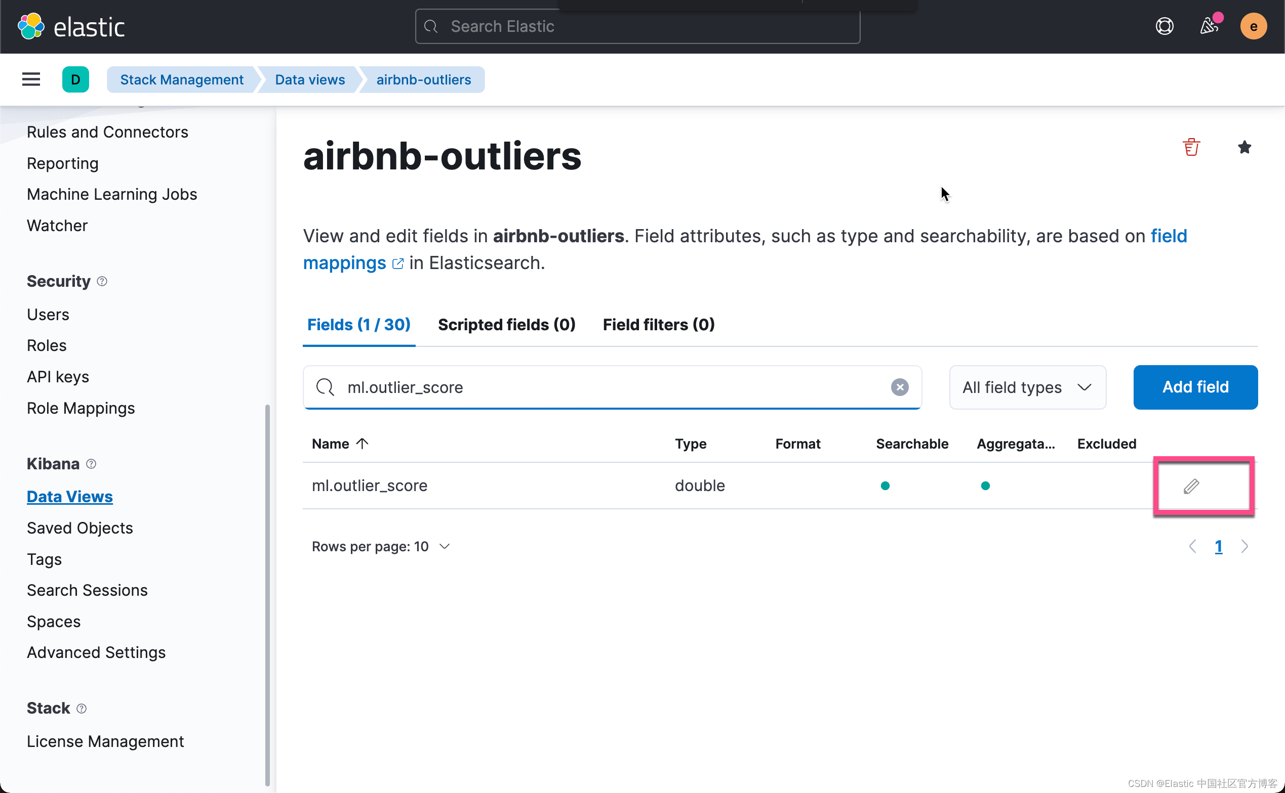Image resolution: width=1285 pixels, height=793 pixels.
Task: Click the sidebar vertical scrollbar
Action: (267, 595)
